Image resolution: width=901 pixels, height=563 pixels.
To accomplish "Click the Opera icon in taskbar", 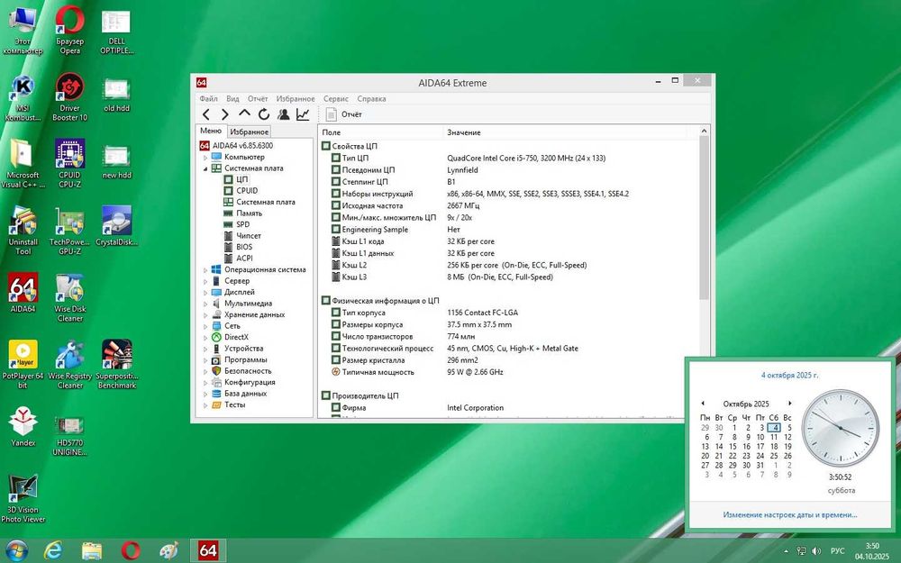I will [131, 549].
